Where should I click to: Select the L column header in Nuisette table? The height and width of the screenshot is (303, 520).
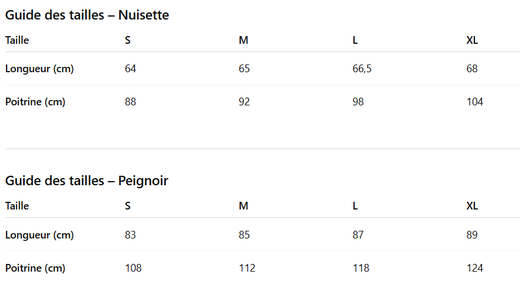click(355, 40)
